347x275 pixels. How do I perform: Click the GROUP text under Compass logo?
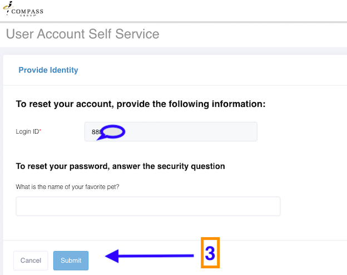(27, 16)
